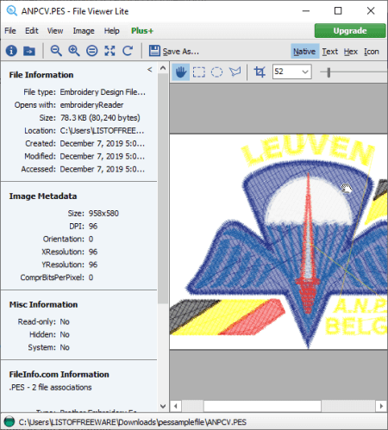Screen dimensions: 388x430
Task: Switch to Text view
Action: pos(330,52)
